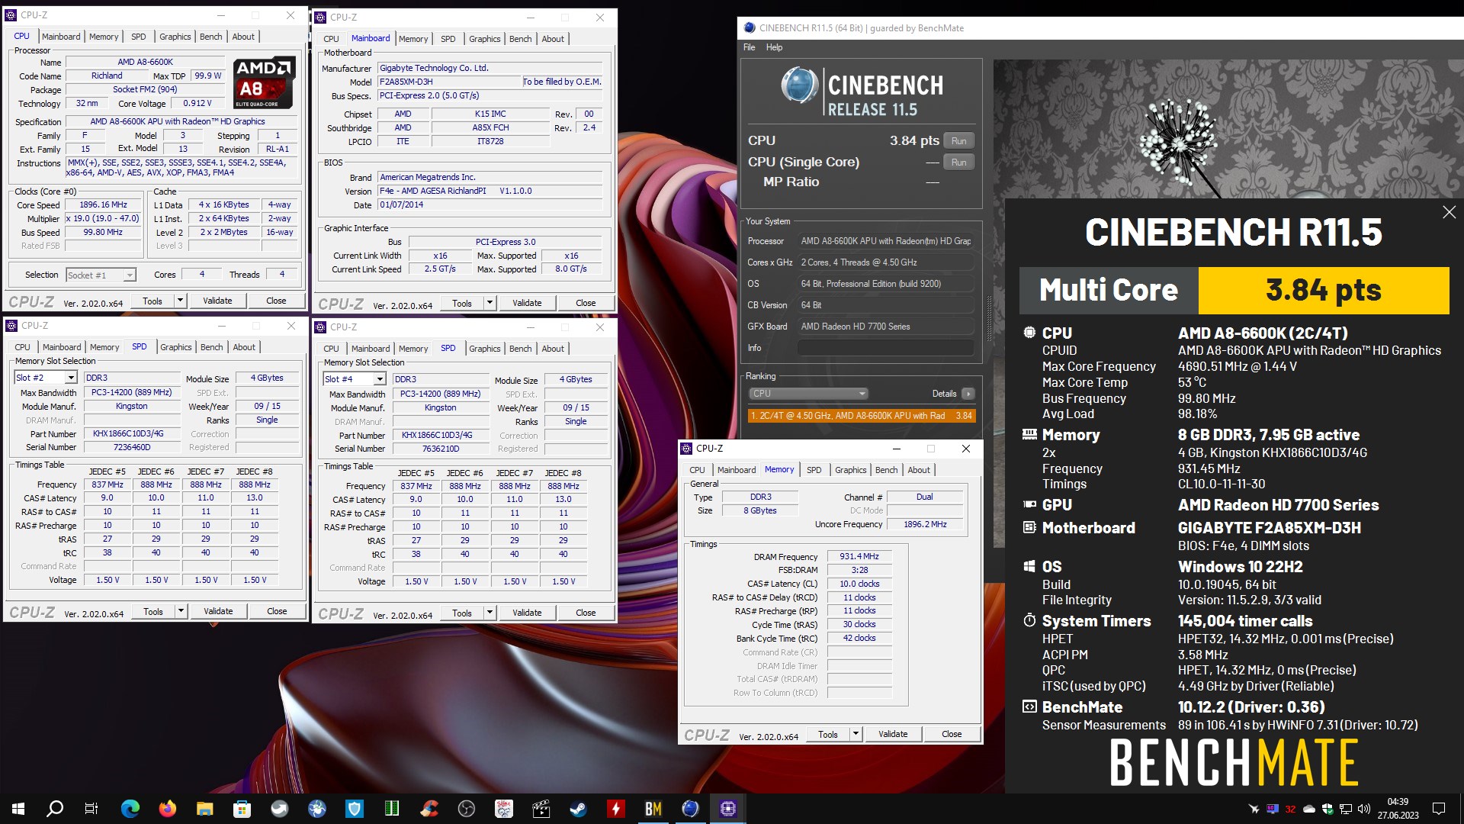Click Validate in the Slot #4 SPD window
This screenshot has width=1464, height=824.
(527, 613)
